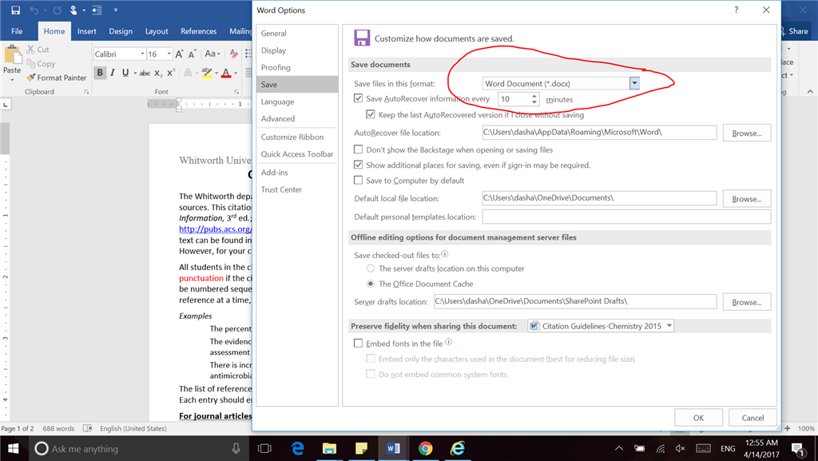Open Paste options dropdown arrow
This screenshot has height=461, width=818.
[12, 80]
